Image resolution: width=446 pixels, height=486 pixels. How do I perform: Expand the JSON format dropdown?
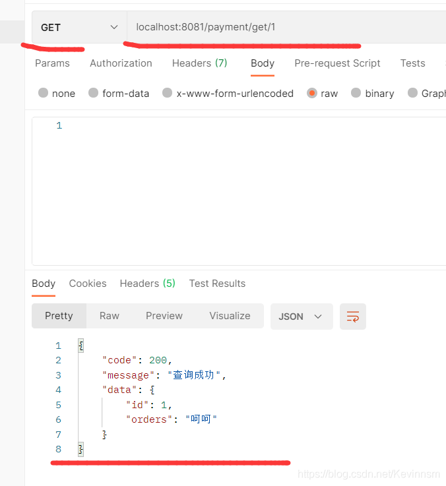301,317
